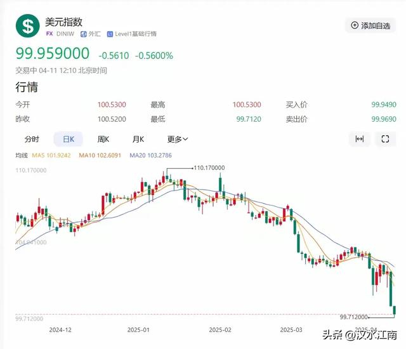This screenshot has width=406, height=349.
Task: Click the fit-width chart icon
Action: tap(359, 139)
